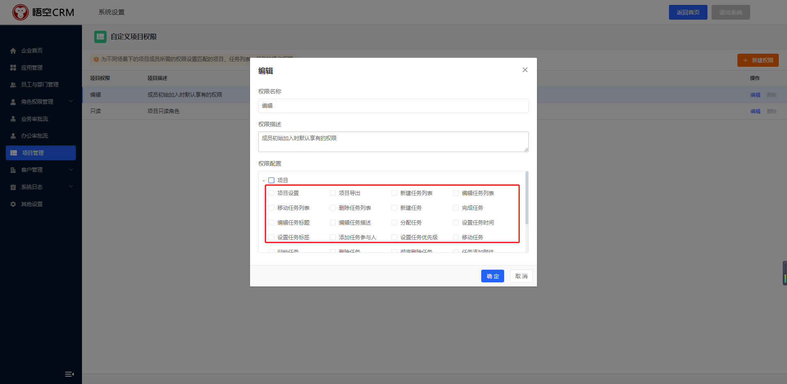Click the 权限名称 input field
The width and height of the screenshot is (787, 384).
coord(393,106)
